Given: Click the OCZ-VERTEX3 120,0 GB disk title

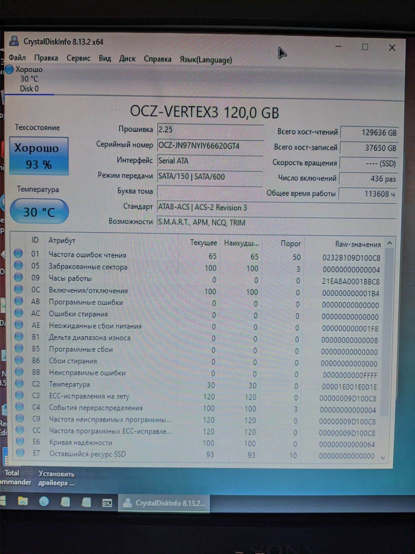Looking at the screenshot, I should (x=204, y=112).
